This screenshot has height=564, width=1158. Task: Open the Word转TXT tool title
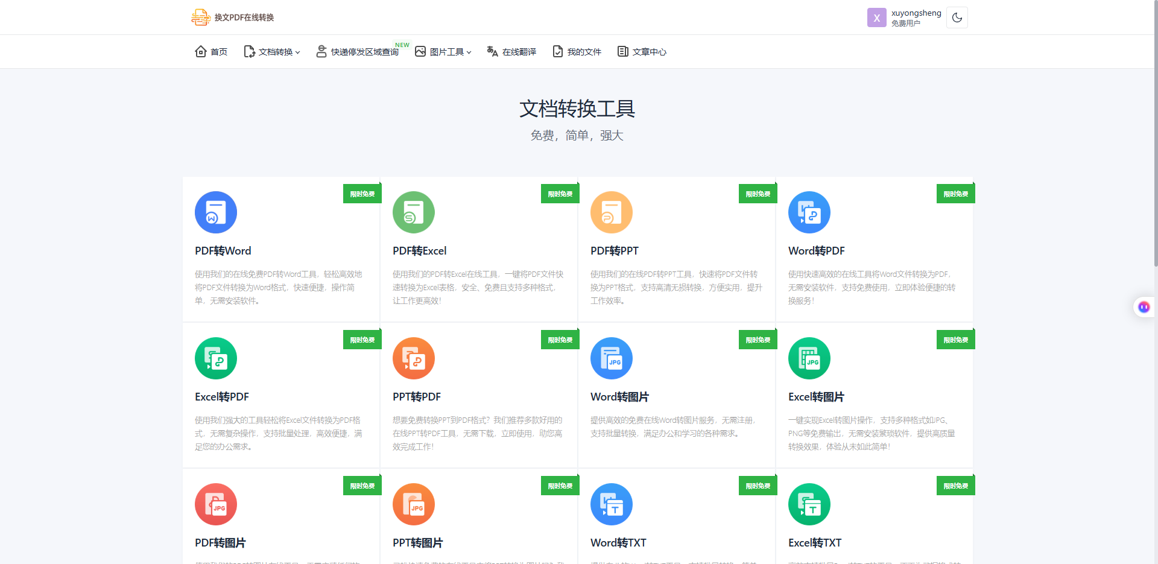tap(618, 542)
